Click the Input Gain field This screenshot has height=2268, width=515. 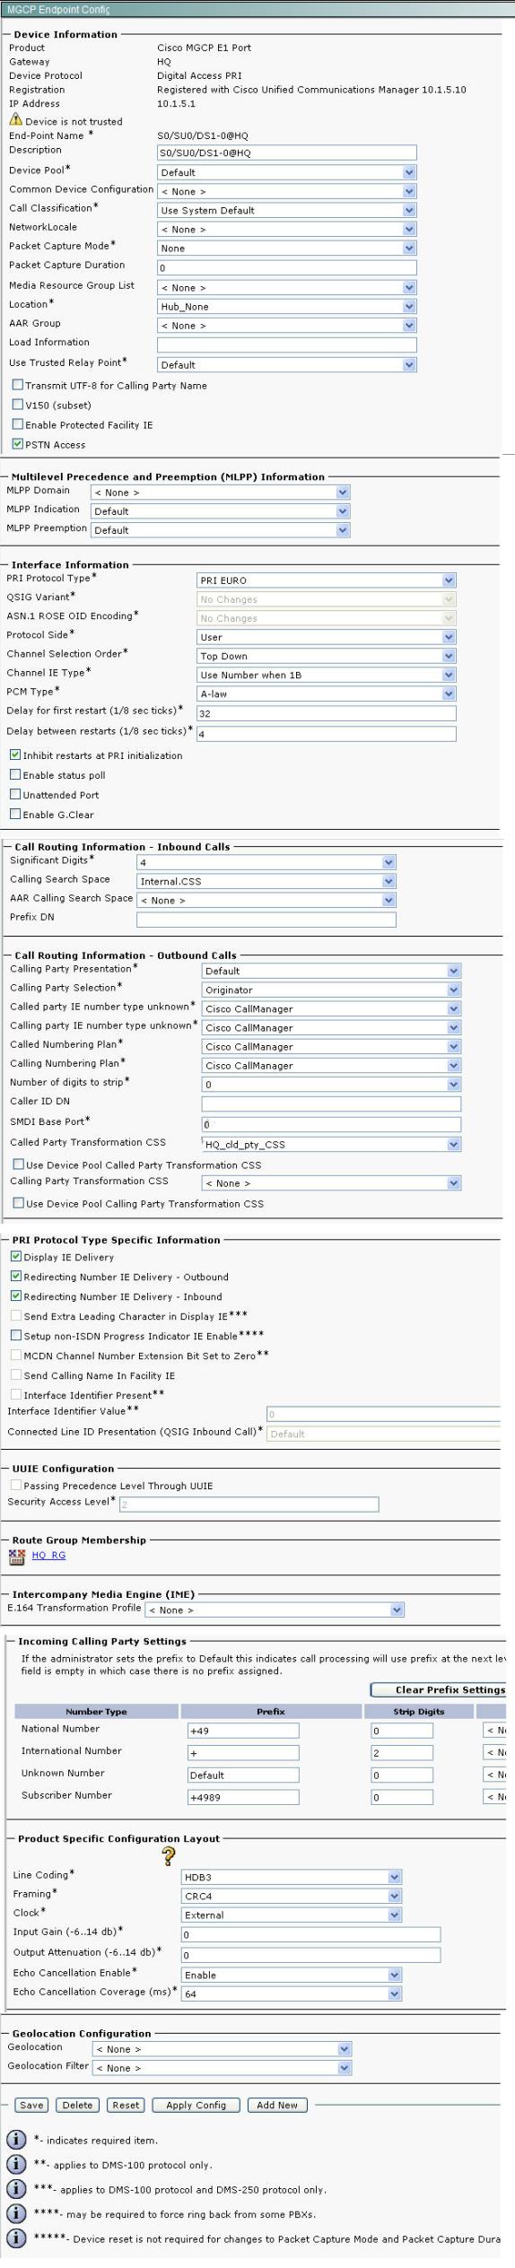pyautogui.click(x=311, y=1934)
